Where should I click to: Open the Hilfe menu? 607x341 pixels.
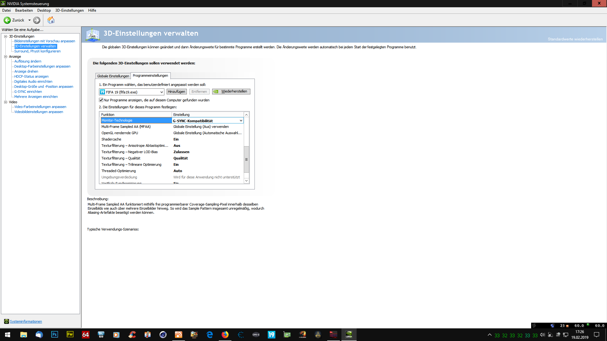[92, 10]
